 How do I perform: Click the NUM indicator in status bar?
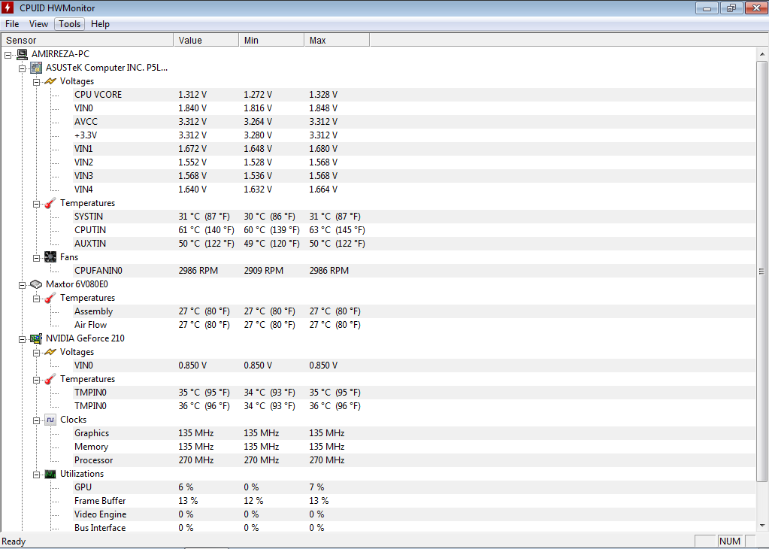[730, 541]
